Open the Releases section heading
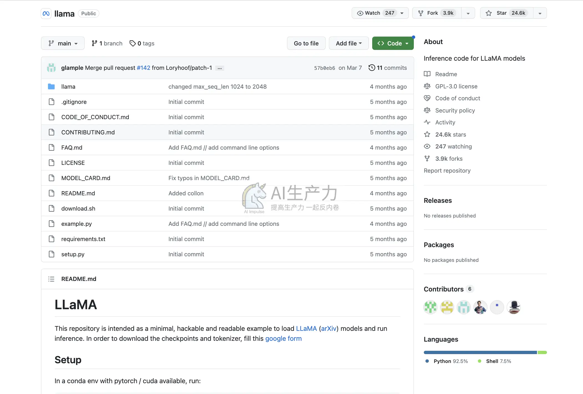This screenshot has height=394, width=583. pyautogui.click(x=438, y=200)
